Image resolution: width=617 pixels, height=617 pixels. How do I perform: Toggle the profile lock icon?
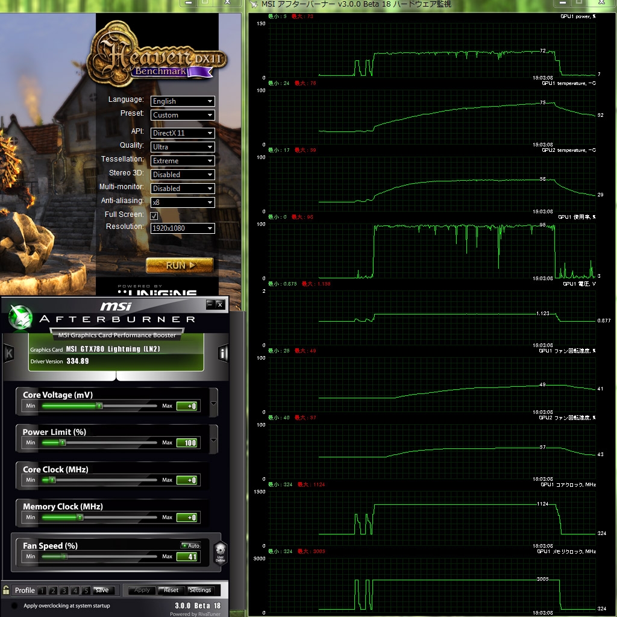click(x=6, y=590)
